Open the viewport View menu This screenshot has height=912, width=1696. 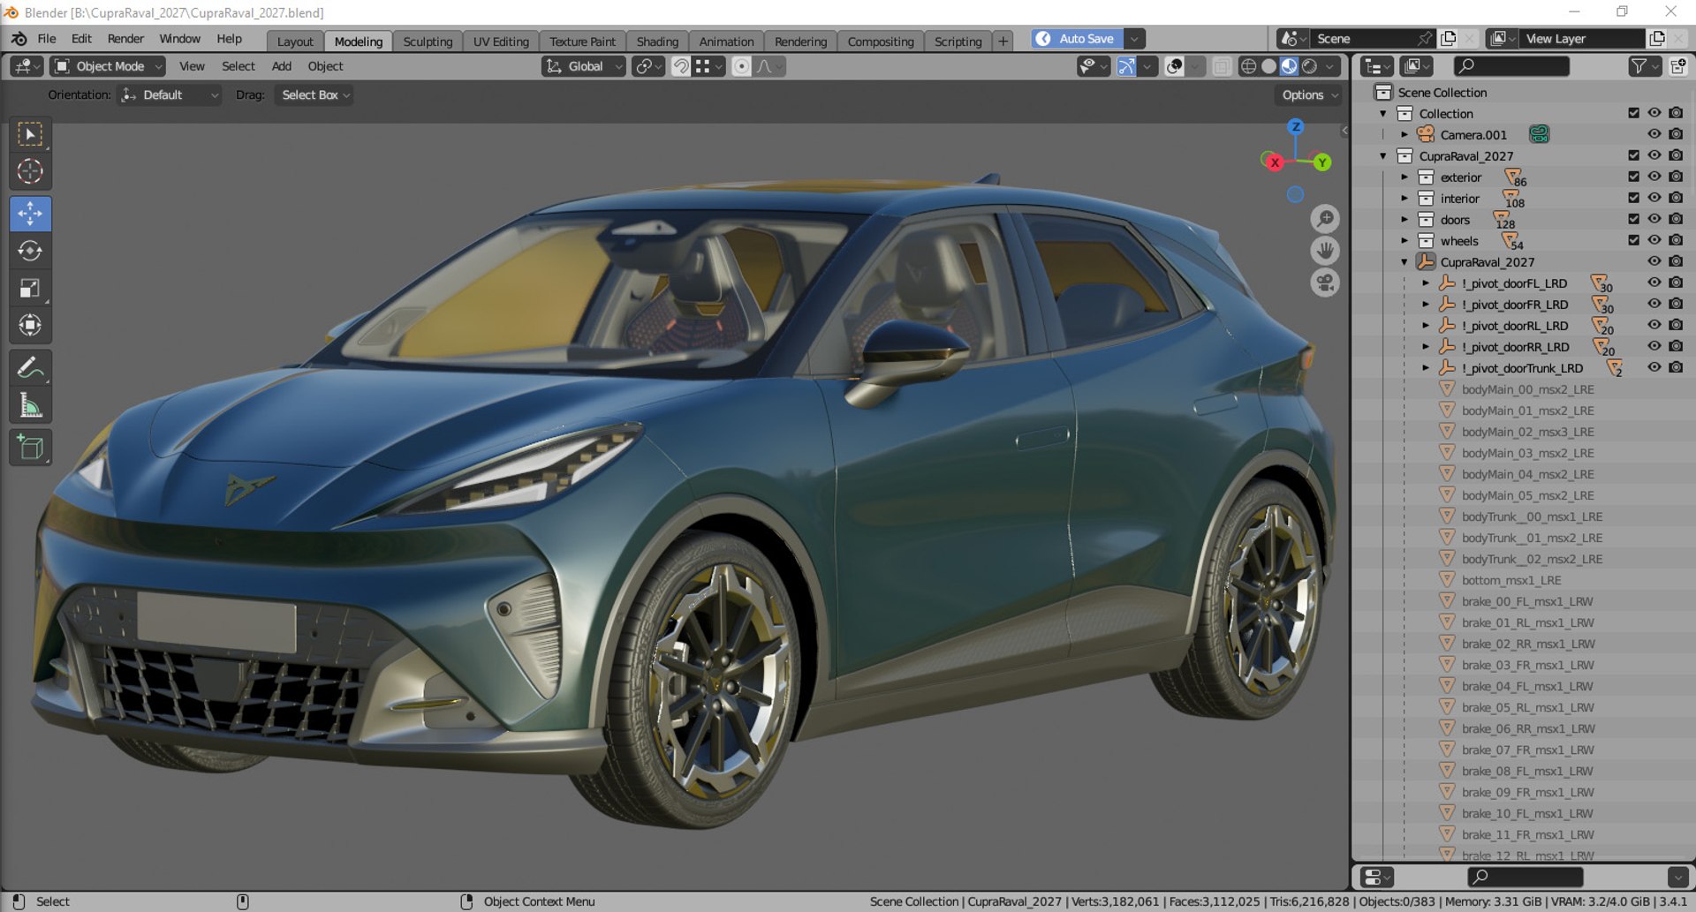pos(192,66)
